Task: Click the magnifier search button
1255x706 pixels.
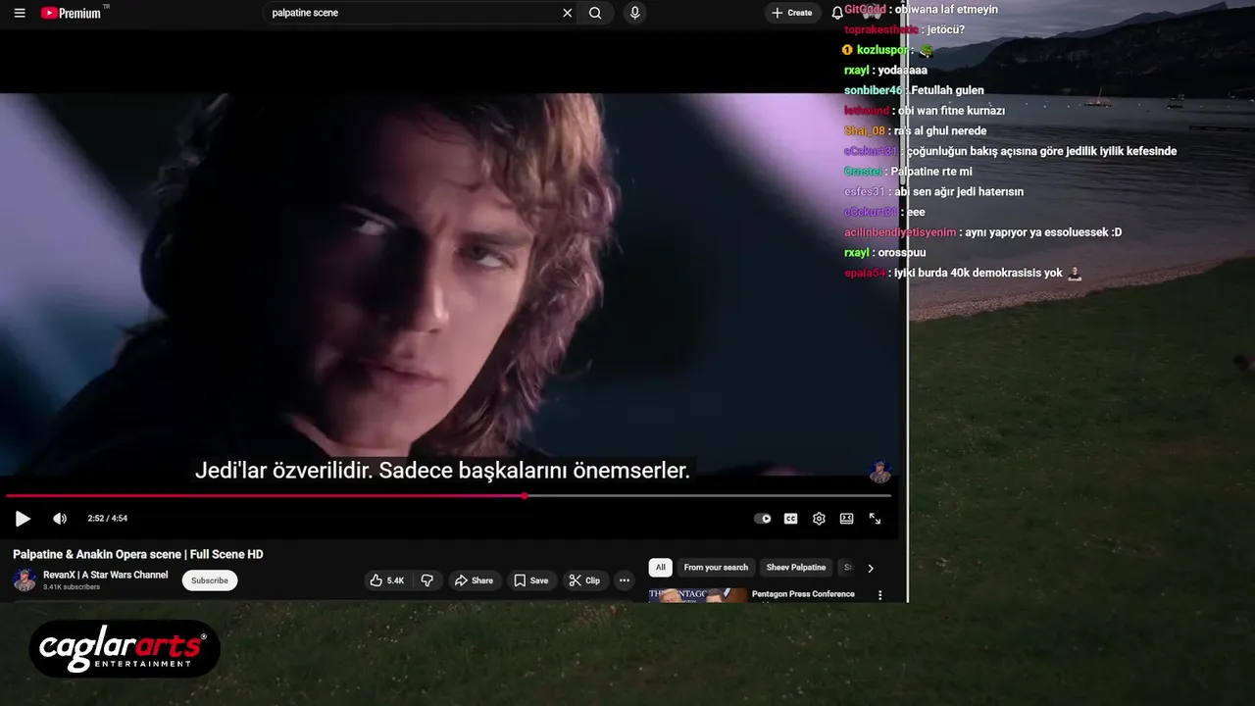Action: (595, 13)
